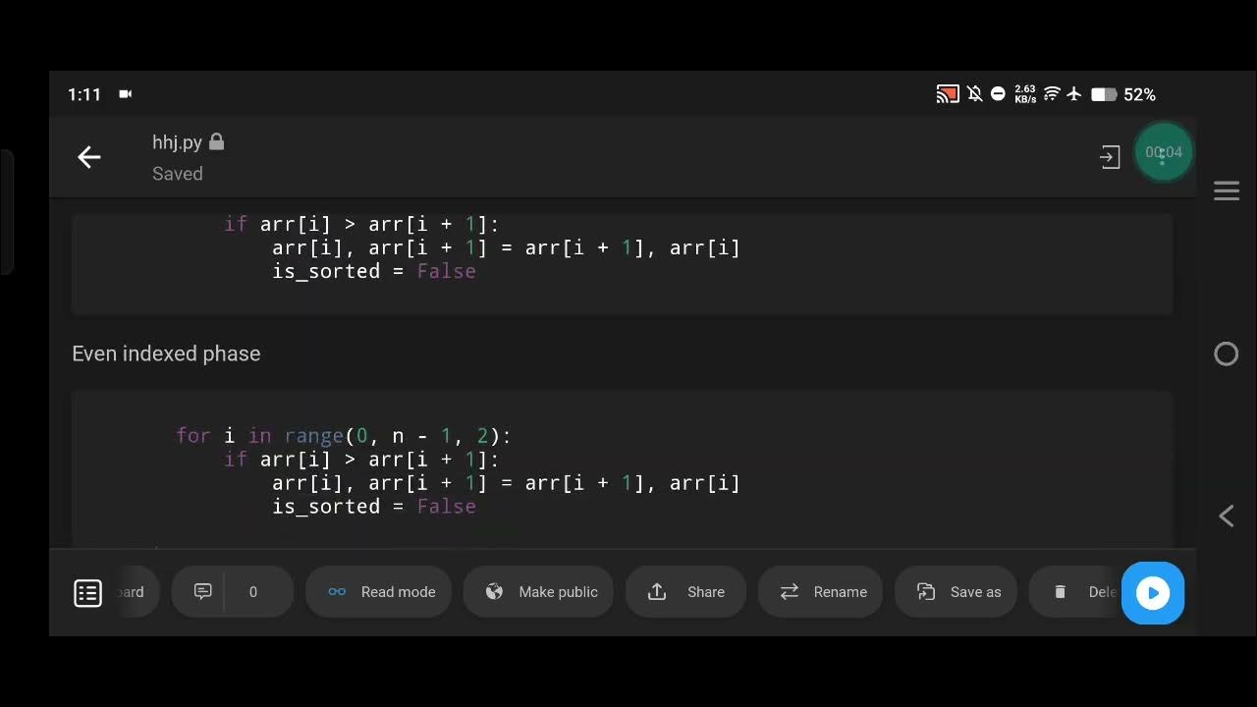Open comments showing 0 count
The height and width of the screenshot is (707, 1257).
coord(232,592)
